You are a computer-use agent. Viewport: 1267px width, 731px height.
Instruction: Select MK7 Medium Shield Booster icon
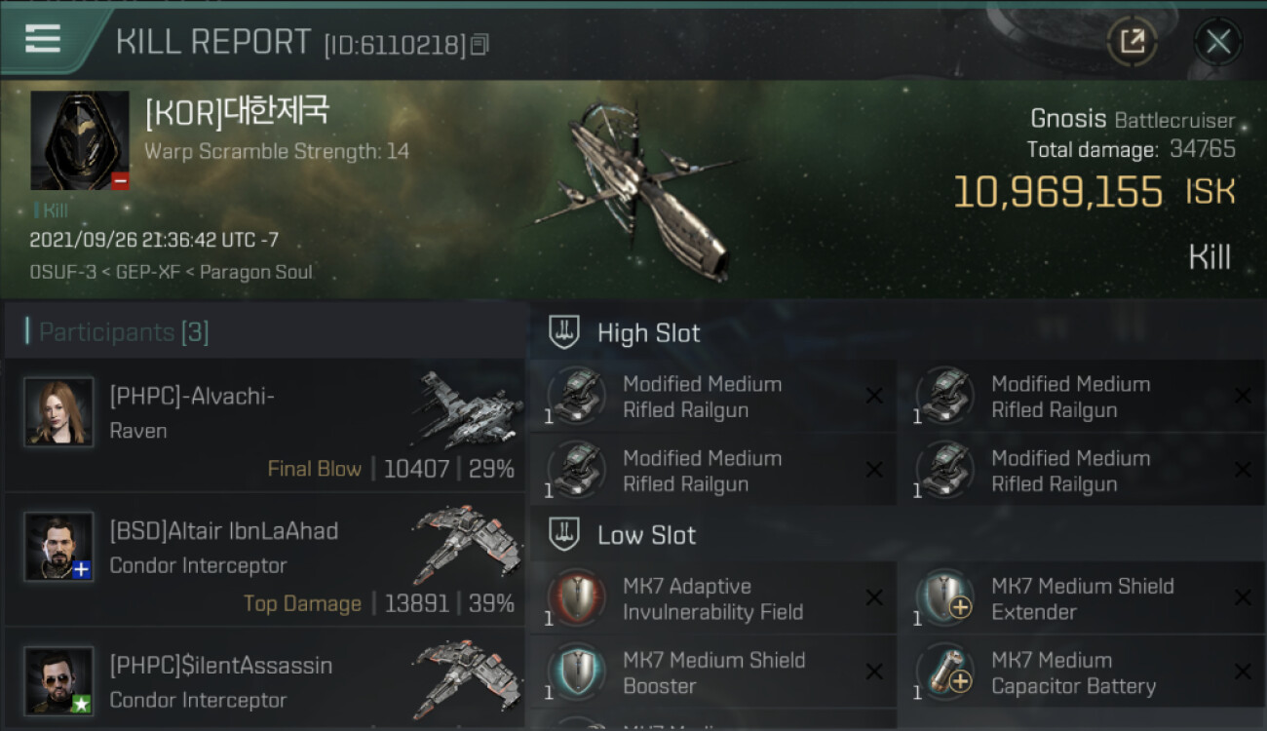(x=577, y=673)
